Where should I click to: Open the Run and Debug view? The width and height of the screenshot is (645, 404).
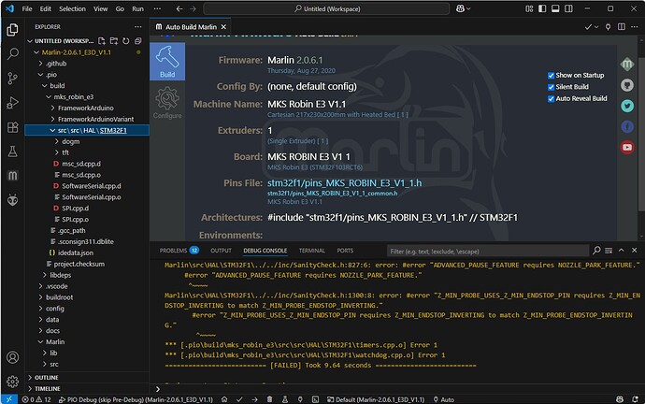12,103
